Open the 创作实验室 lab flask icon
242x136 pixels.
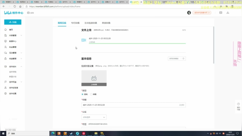click(6, 88)
